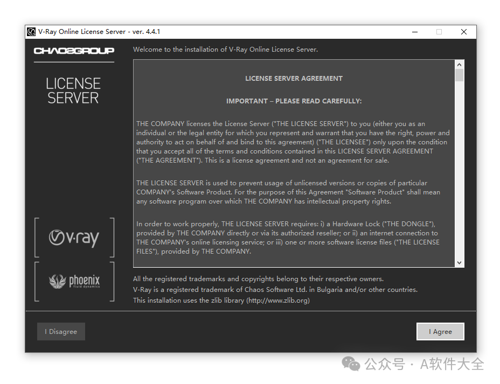Viewport: 500px width, 384px height.
Task: Minimize the V-Ray License Server installer window
Action: [415, 32]
